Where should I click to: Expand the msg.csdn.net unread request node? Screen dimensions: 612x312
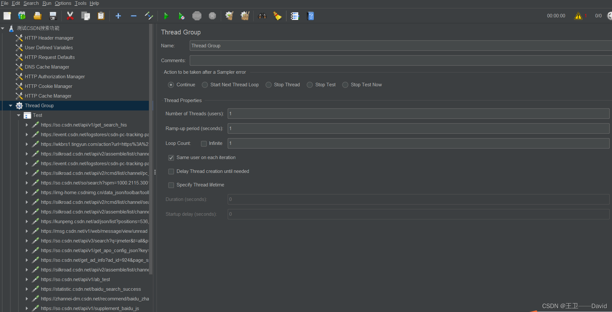(x=27, y=231)
